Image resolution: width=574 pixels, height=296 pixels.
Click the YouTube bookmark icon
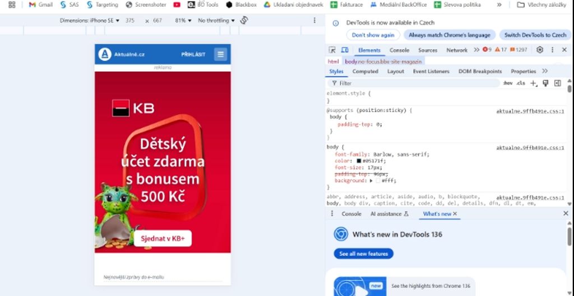coord(177,4)
